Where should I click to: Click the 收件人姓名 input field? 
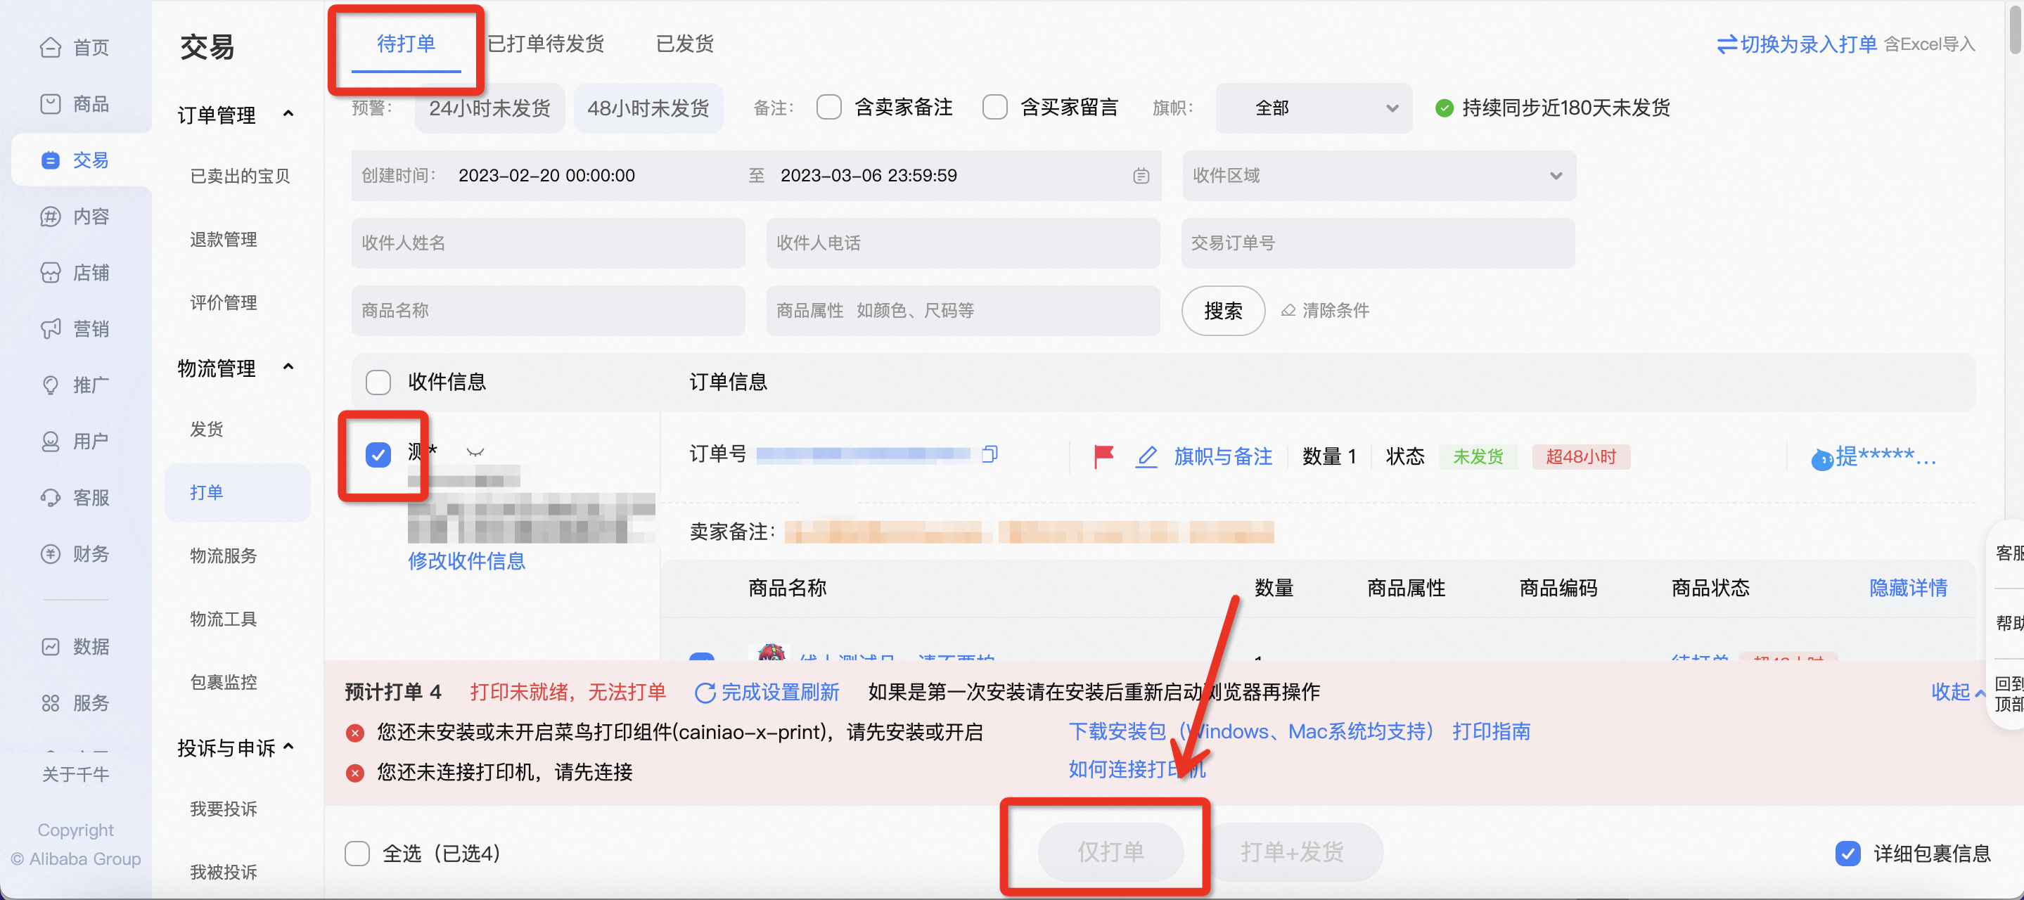tap(549, 243)
